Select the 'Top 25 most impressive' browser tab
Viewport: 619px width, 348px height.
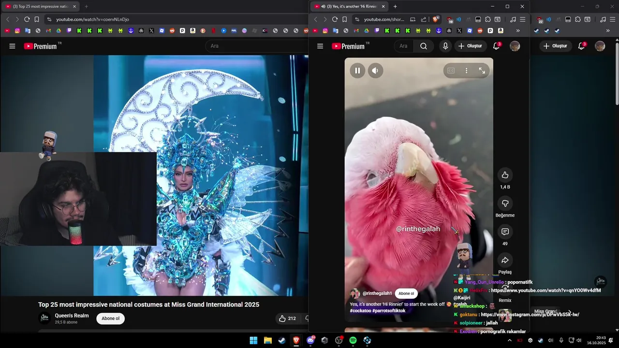pyautogui.click(x=40, y=6)
